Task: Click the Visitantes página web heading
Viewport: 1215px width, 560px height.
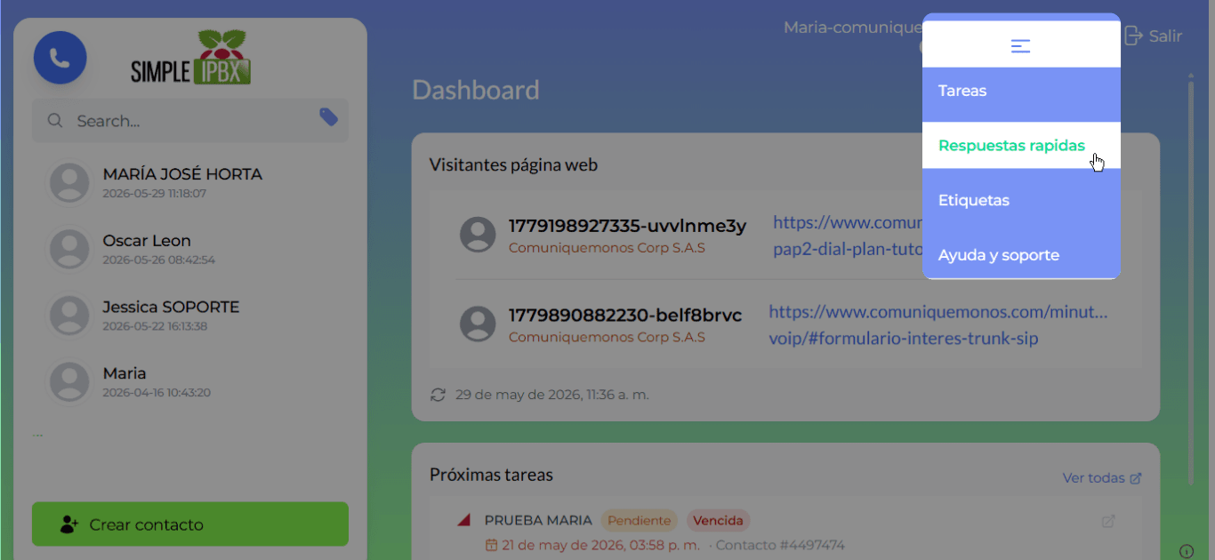Action: pos(513,164)
